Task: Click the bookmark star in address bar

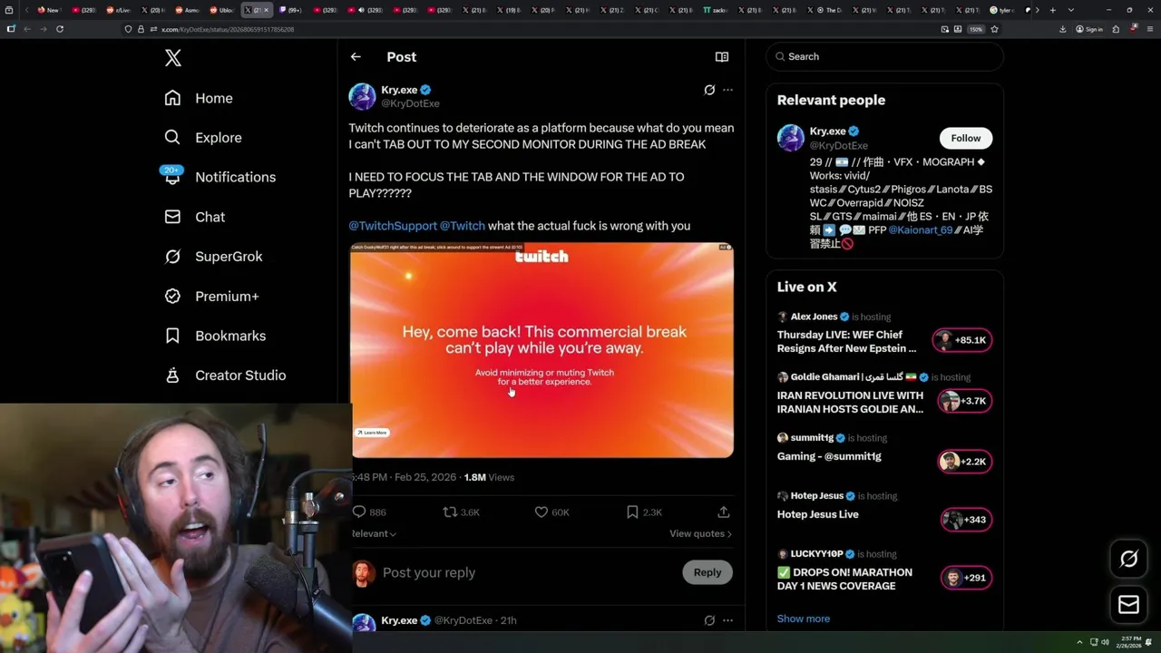Action: pyautogui.click(x=994, y=29)
